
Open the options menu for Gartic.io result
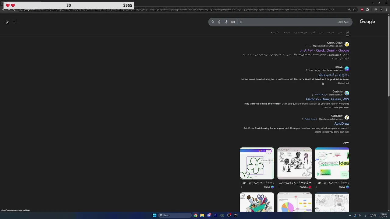click(312, 95)
